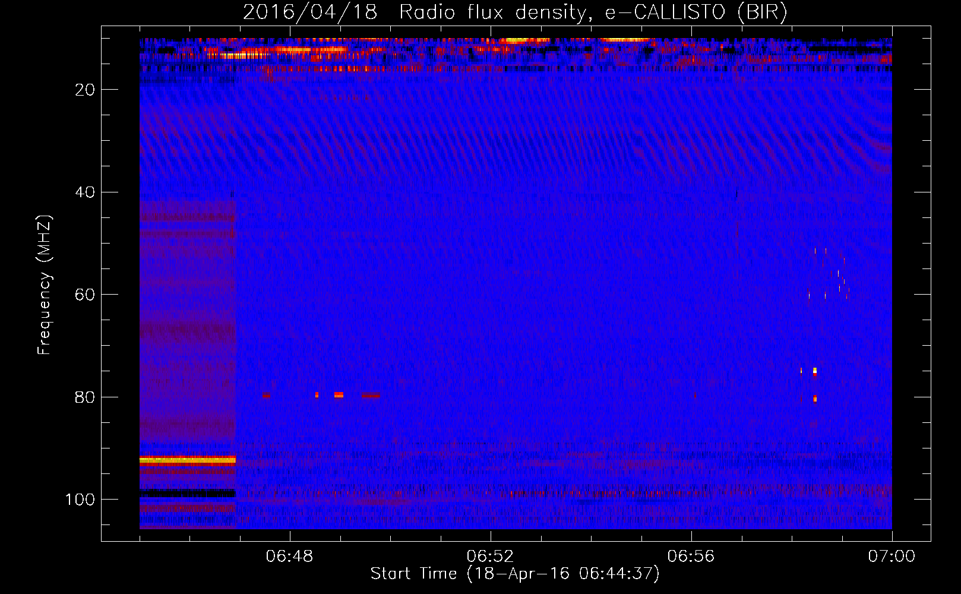The image size is (961, 594).
Task: Click the time tick label "07:00"
Action: pos(892,557)
